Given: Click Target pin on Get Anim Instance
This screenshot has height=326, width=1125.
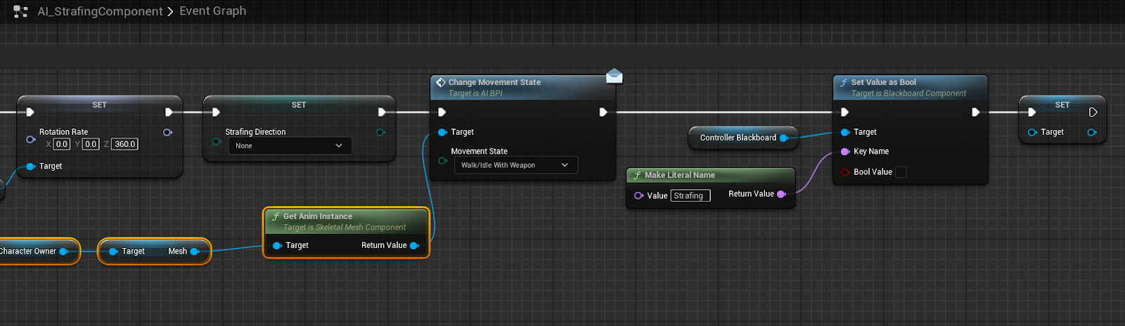Looking at the screenshot, I should (277, 245).
